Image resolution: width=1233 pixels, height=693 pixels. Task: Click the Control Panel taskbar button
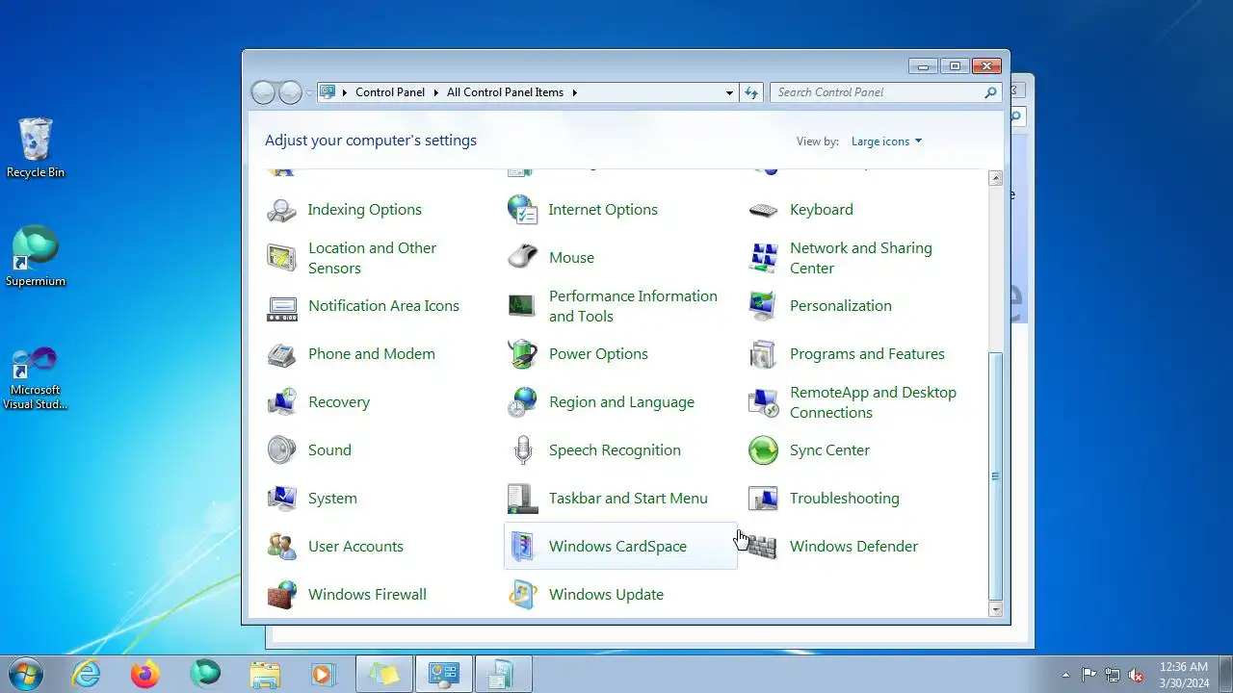pyautogui.click(x=443, y=675)
